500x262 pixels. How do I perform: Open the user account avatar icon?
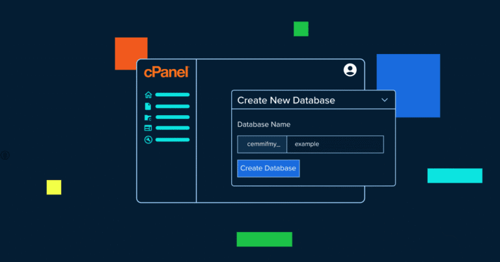pyautogui.click(x=350, y=70)
